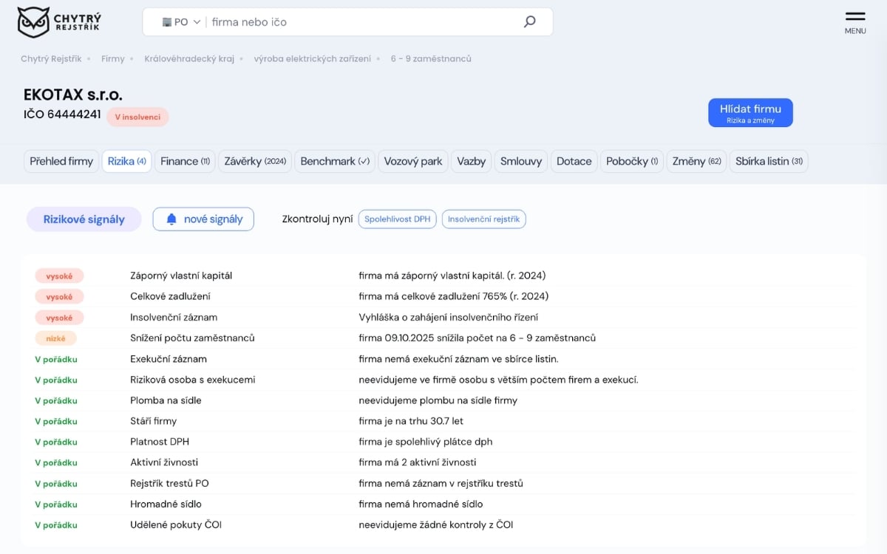This screenshot has height=554, width=887.
Task: Expand the PO entity type dropdown
Action: (181, 22)
